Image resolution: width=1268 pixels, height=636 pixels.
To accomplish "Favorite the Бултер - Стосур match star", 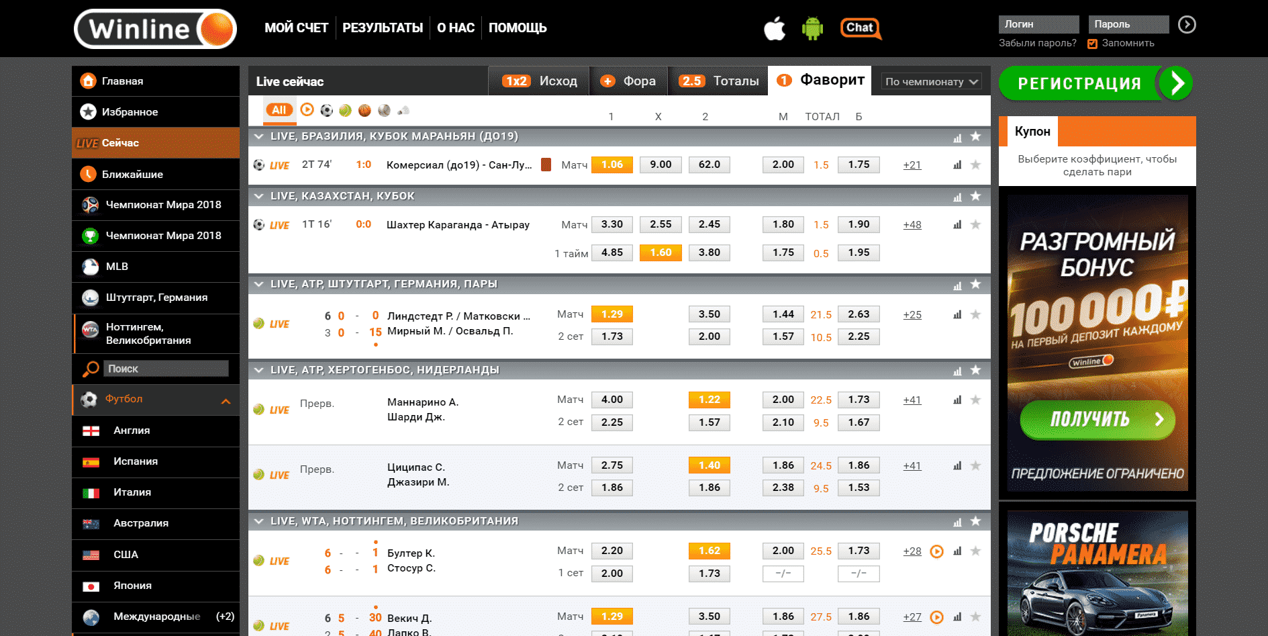I will 975,551.
